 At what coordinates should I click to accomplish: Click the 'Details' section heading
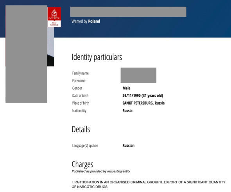81,129
